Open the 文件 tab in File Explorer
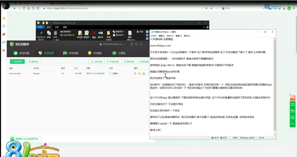297x157 pixels. click(40, 27)
